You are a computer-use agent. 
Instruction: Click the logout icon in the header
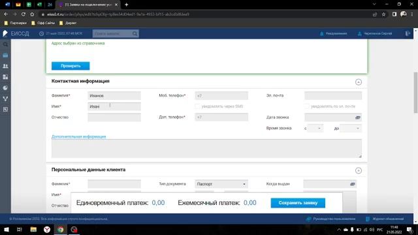pos(408,33)
